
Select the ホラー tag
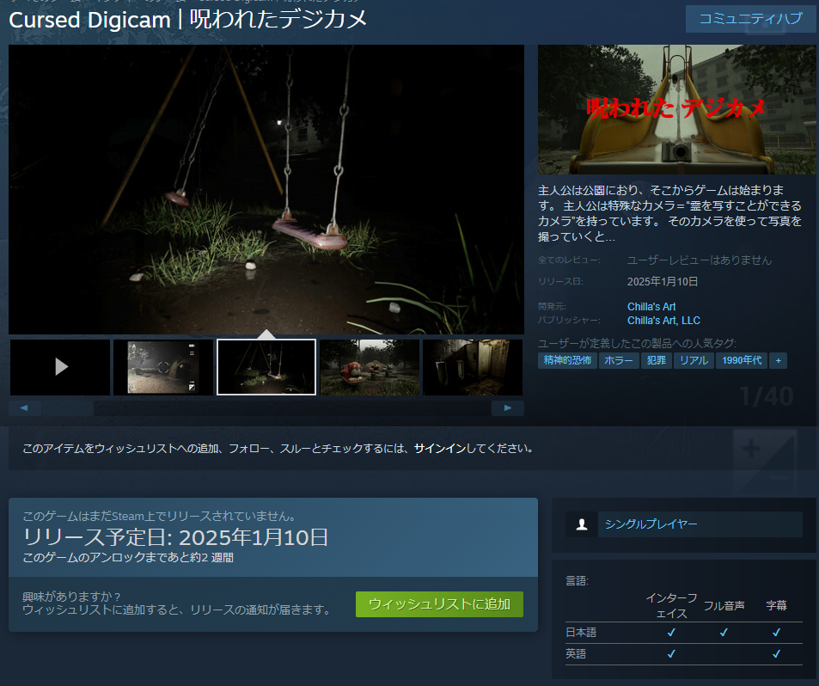point(620,360)
